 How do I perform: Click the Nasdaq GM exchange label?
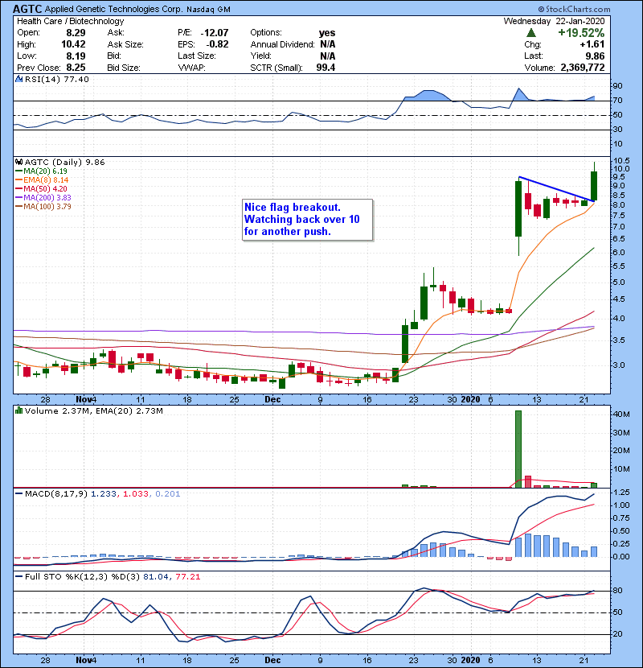[208, 10]
